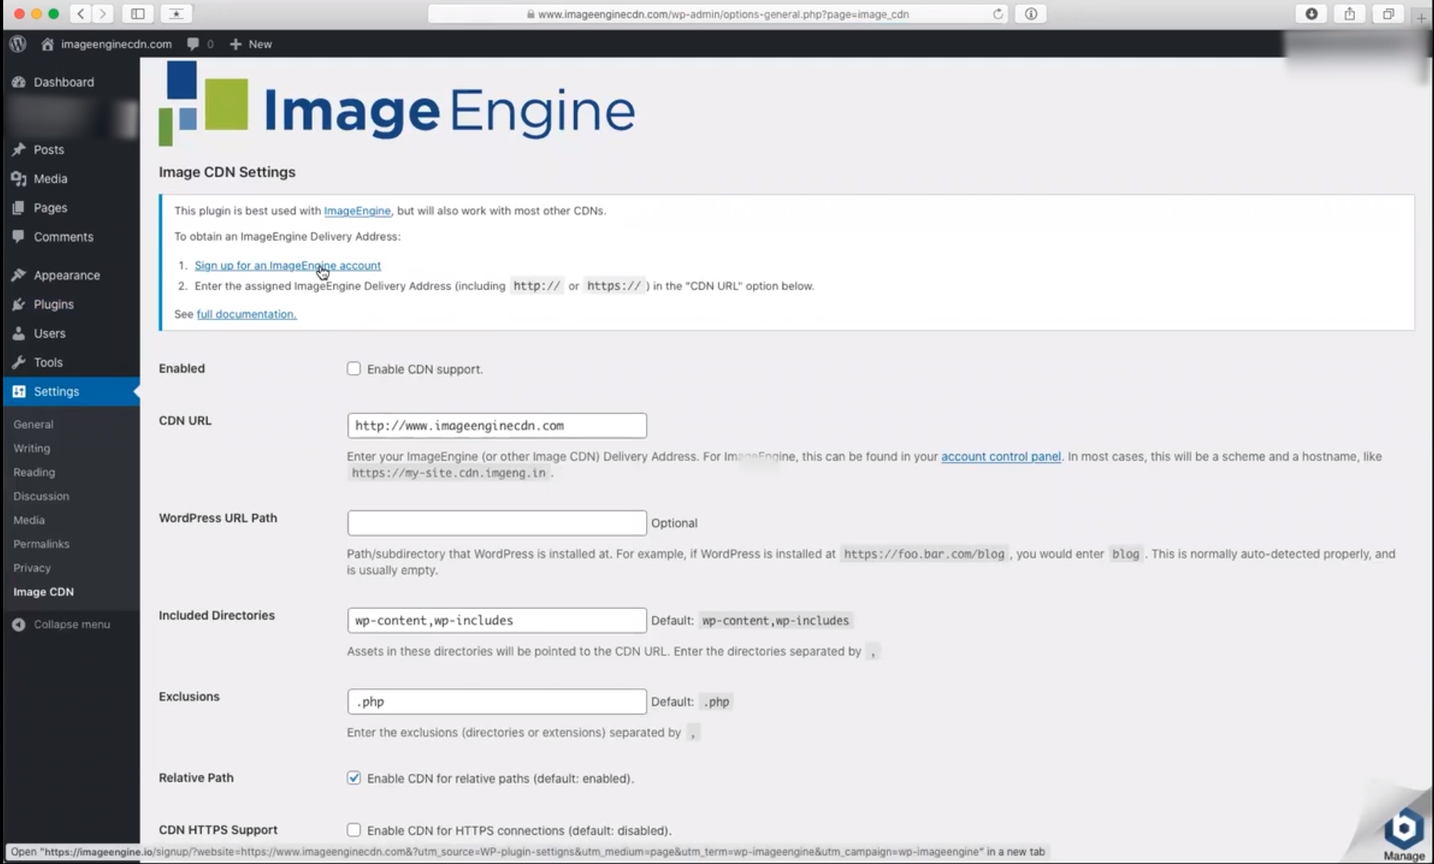This screenshot has height=864, width=1434.
Task: Click the Comments sidebar bubble icon
Action: point(18,237)
